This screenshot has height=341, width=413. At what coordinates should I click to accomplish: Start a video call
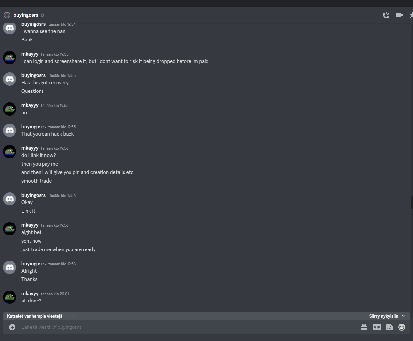pyautogui.click(x=399, y=15)
